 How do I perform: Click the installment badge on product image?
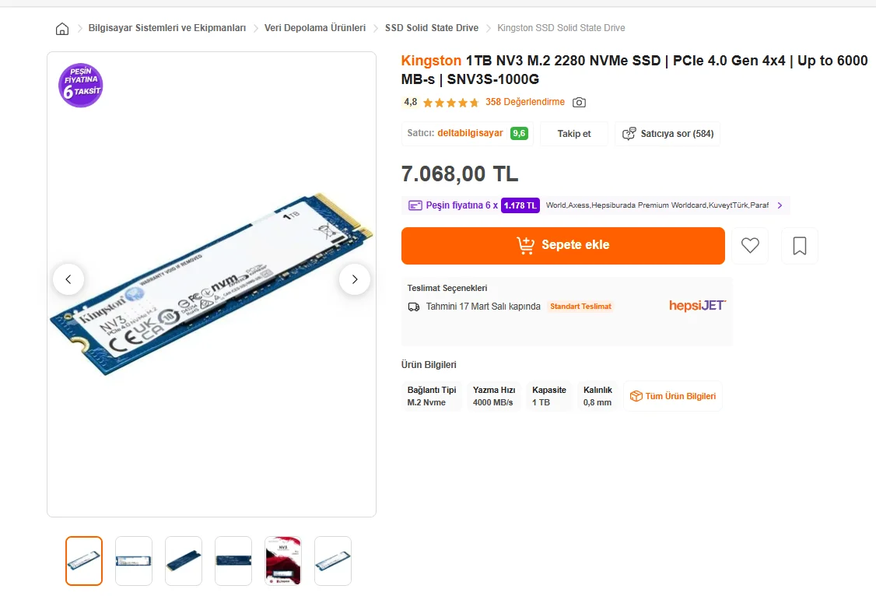click(x=81, y=85)
